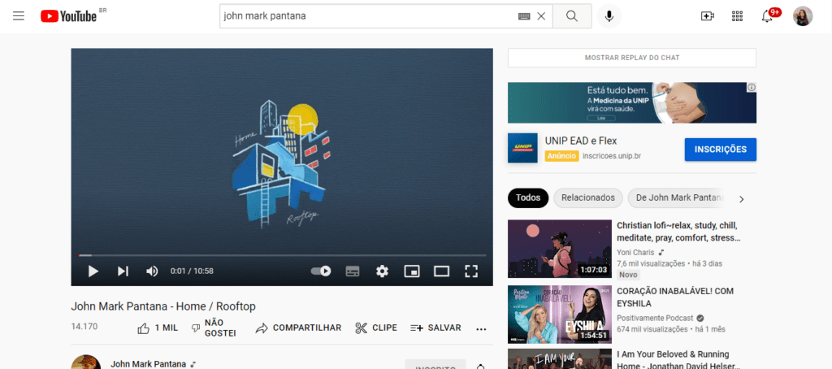The image size is (832, 369).
Task: Select the Todos filter chip
Action: click(527, 198)
